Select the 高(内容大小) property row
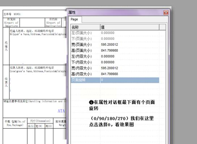This screenshot has width=197, height=144. 115,74
